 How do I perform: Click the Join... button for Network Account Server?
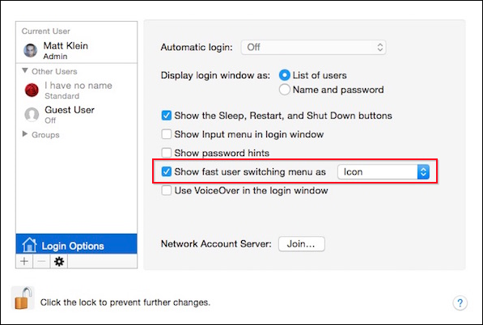coord(301,244)
